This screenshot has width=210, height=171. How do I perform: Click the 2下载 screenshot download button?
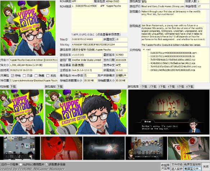click(x=153, y=87)
